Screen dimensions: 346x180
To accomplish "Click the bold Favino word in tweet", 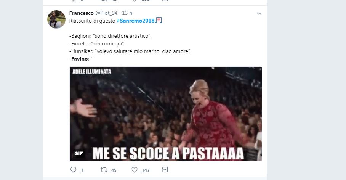I will point(79,59).
